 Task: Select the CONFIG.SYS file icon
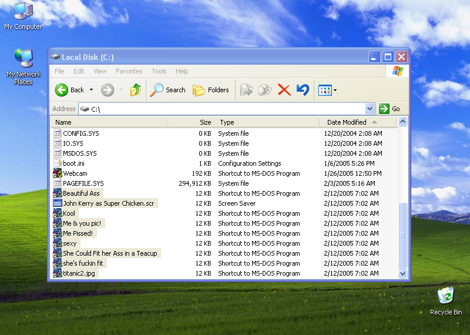58,133
